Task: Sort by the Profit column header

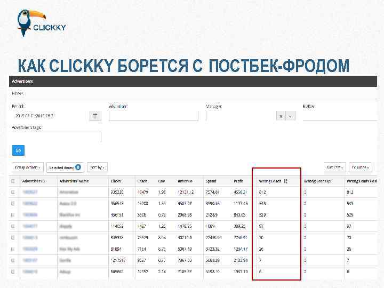Action: pos(238,181)
